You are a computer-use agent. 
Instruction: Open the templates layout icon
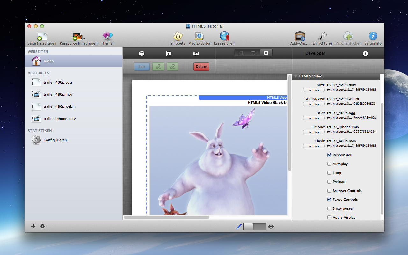169,54
